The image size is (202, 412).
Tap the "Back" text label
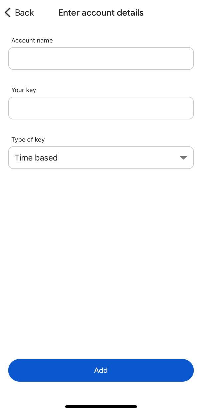click(x=24, y=13)
